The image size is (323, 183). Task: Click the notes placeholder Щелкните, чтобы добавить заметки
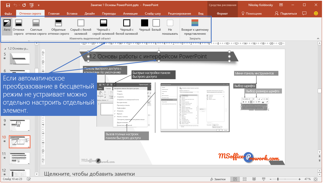click(89, 174)
